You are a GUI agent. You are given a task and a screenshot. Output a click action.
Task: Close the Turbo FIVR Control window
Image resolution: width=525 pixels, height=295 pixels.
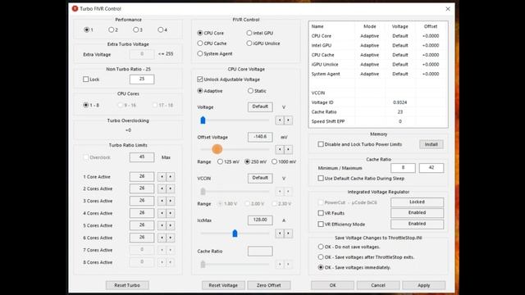pyautogui.click(x=448, y=9)
